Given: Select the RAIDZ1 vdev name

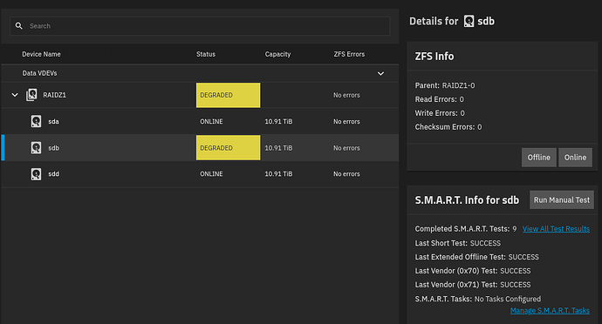Looking at the screenshot, I should point(54,95).
